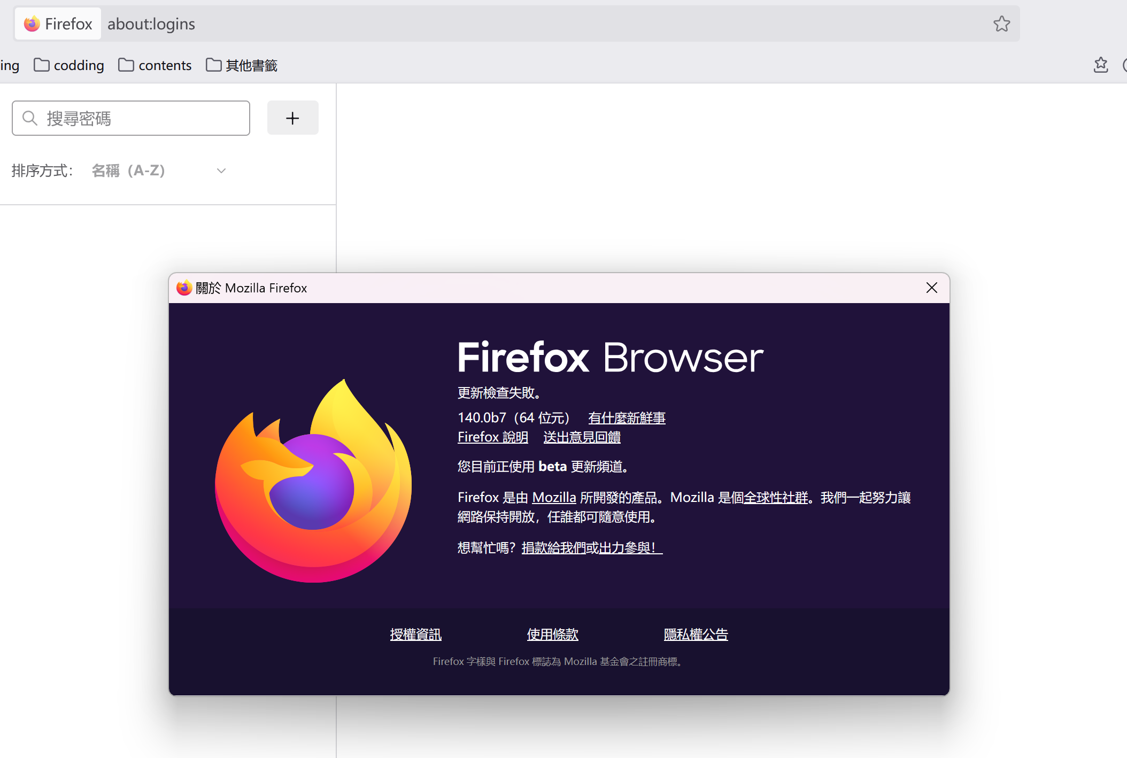Add a new login with the plus button

[x=292, y=118]
